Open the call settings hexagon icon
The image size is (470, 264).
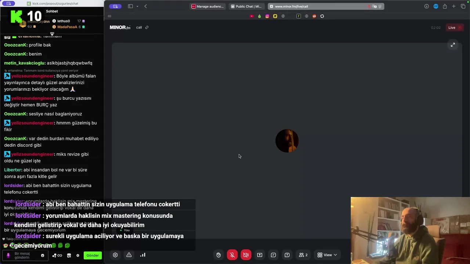coord(115,255)
